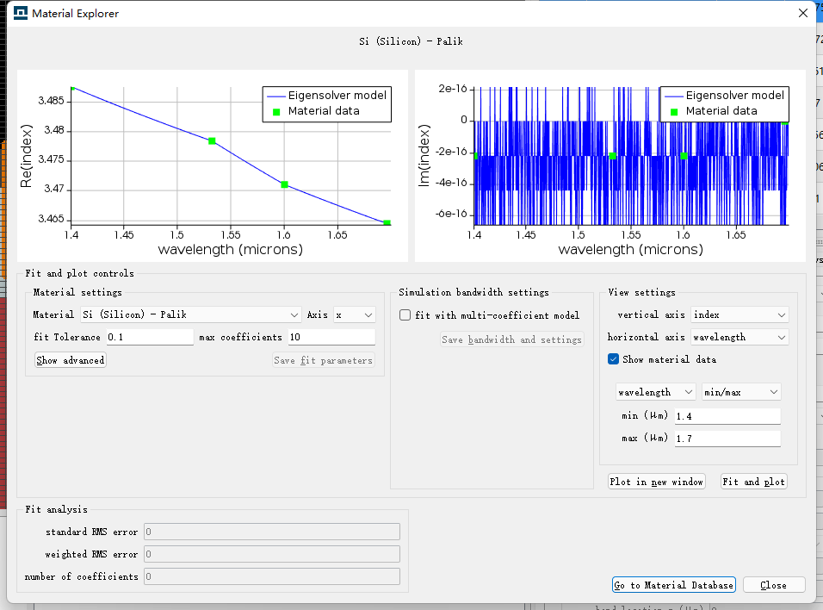Go to Material Database
Screen dimensions: 823x610
(673, 585)
